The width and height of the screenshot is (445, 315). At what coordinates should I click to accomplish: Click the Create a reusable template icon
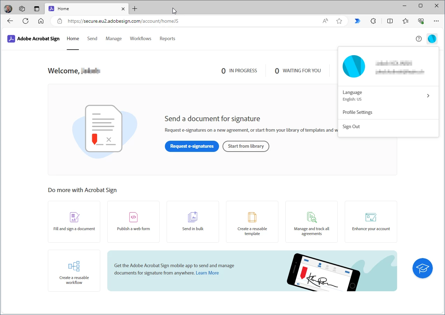coord(252,217)
